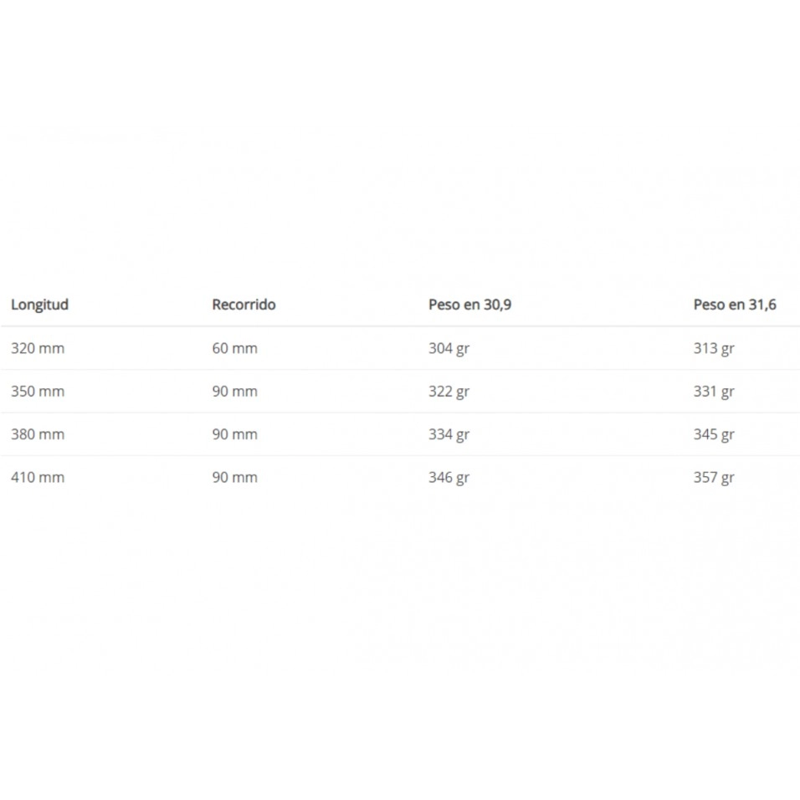Select the 410 mm length cell
800x800 pixels.
coord(38,478)
